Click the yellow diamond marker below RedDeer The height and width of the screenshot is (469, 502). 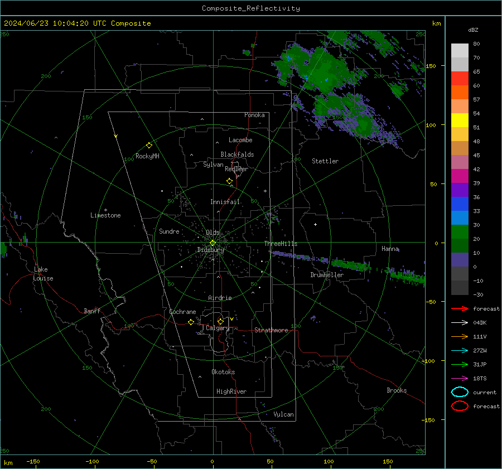click(229, 181)
